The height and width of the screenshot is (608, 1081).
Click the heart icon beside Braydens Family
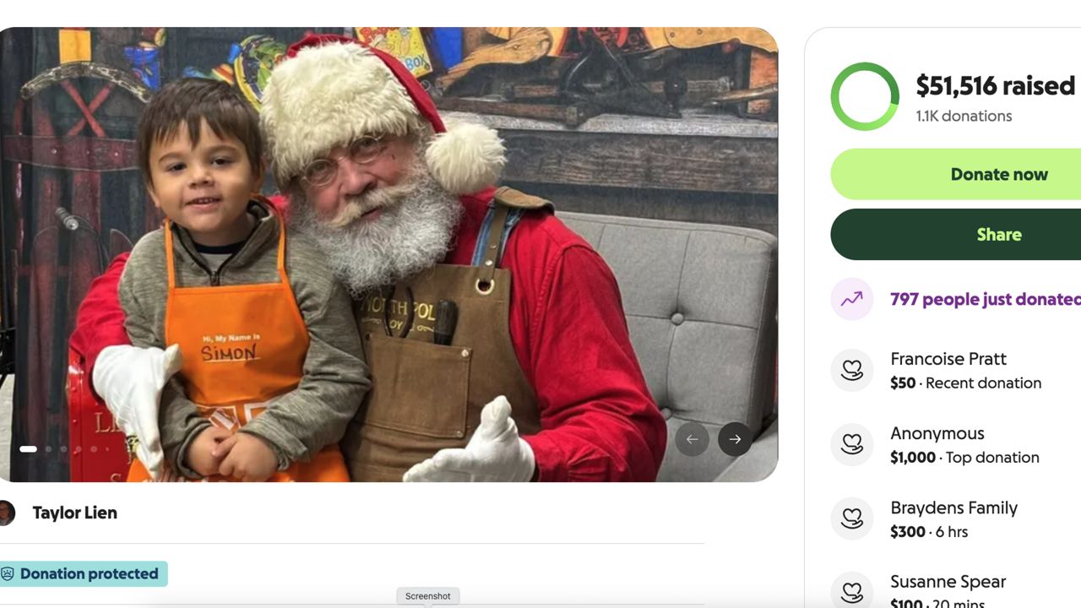coord(851,518)
